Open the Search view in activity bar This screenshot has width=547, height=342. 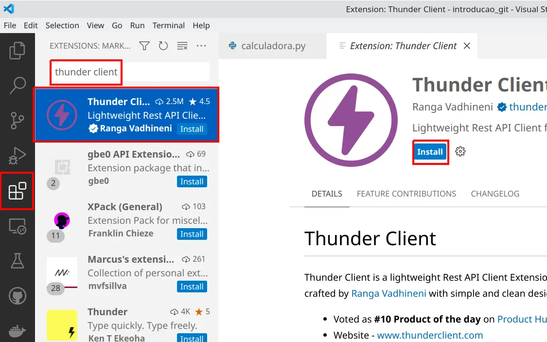(17, 86)
